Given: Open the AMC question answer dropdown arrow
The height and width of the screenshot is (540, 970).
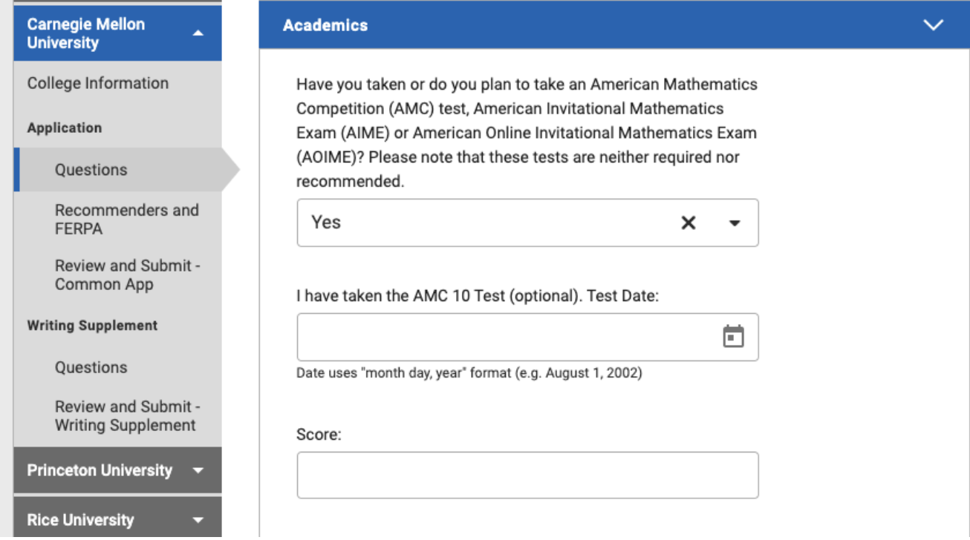Looking at the screenshot, I should 734,223.
